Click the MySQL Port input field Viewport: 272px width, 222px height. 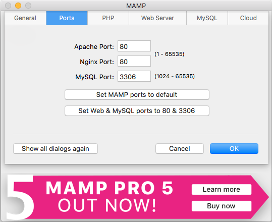click(x=134, y=76)
